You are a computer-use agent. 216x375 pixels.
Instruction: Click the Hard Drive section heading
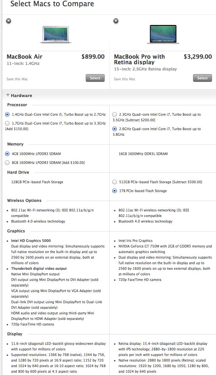pyautogui.click(x=18, y=172)
